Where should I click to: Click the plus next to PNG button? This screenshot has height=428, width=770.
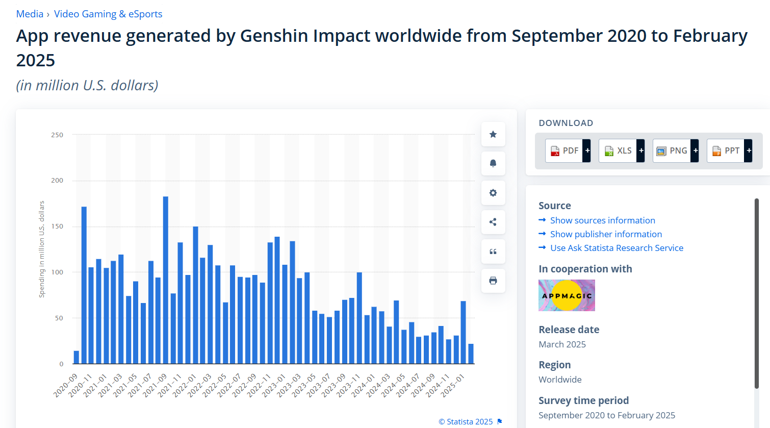click(695, 150)
